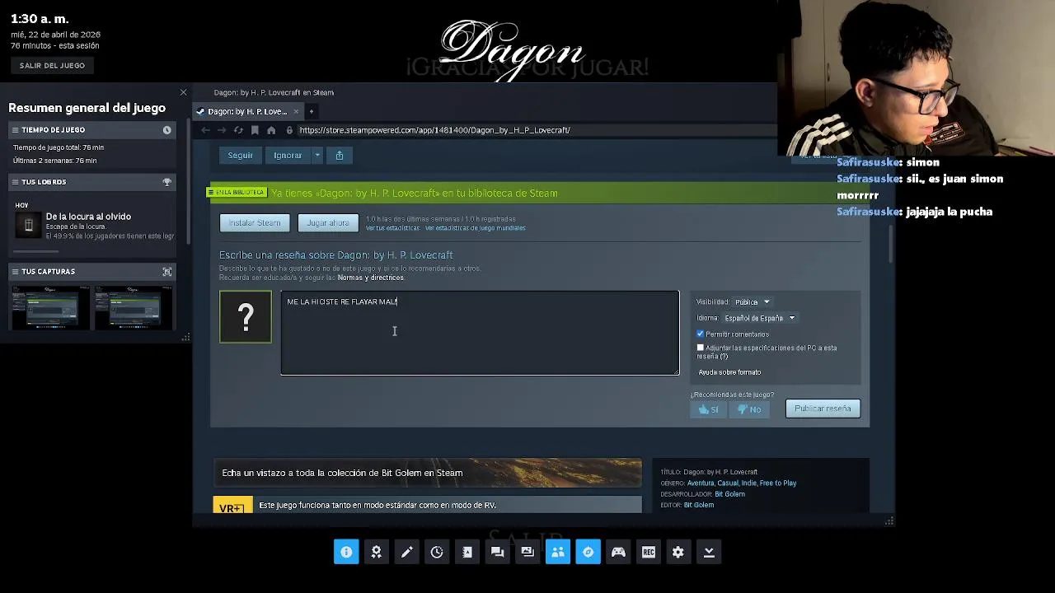Click the download arrow icon in overlay bar
This screenshot has width=1055, height=593.
pos(709,552)
